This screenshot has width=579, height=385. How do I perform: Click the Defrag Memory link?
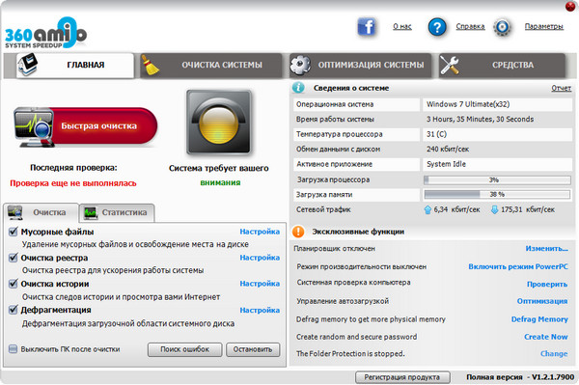tap(539, 319)
